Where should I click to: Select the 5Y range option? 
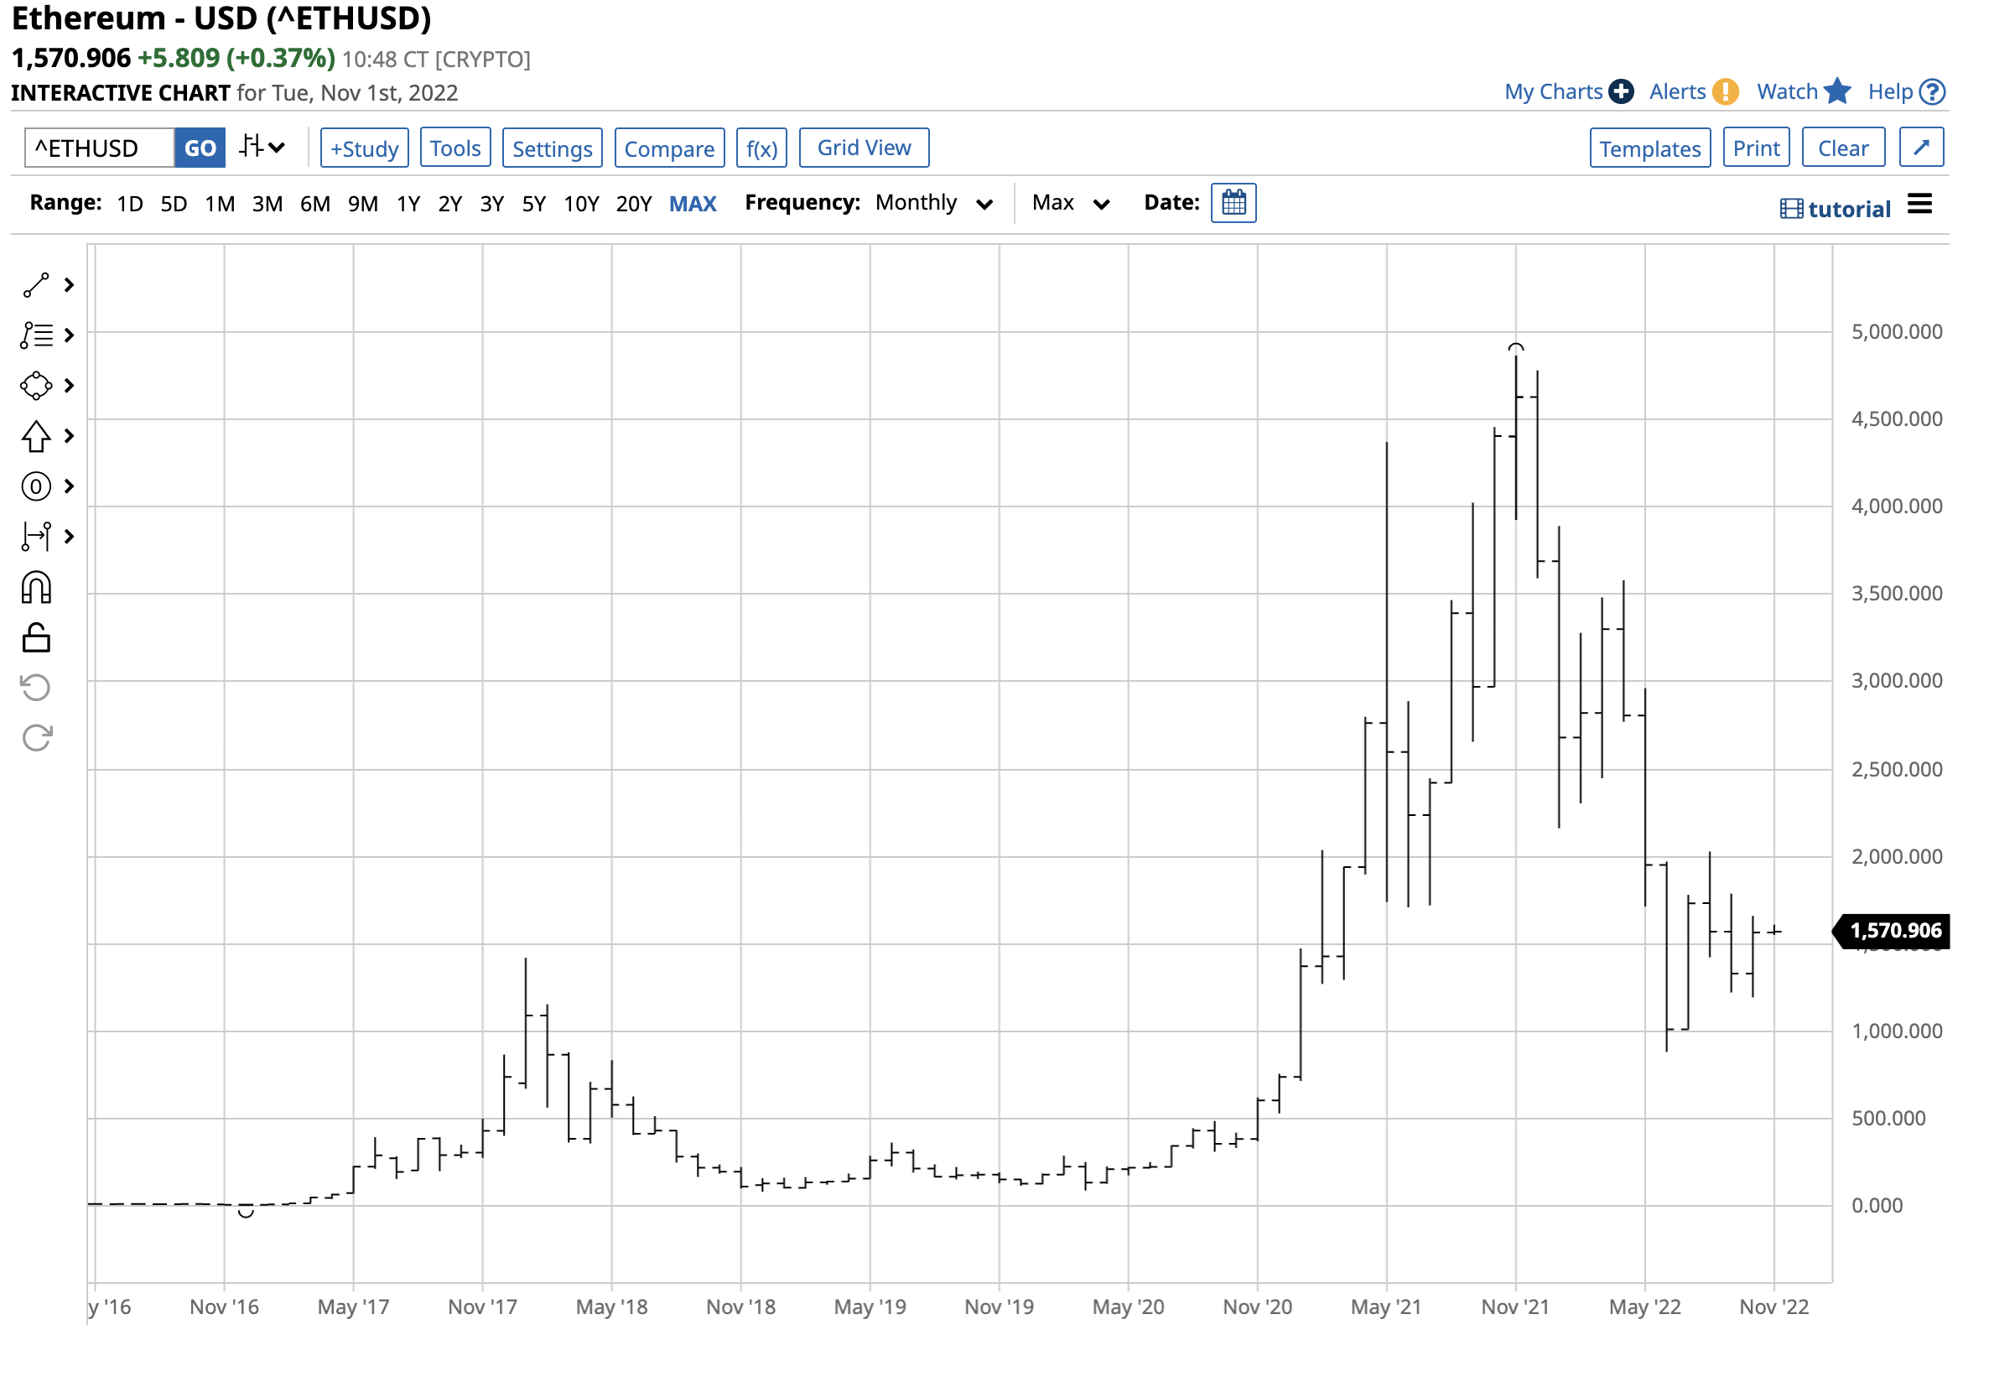click(x=534, y=205)
